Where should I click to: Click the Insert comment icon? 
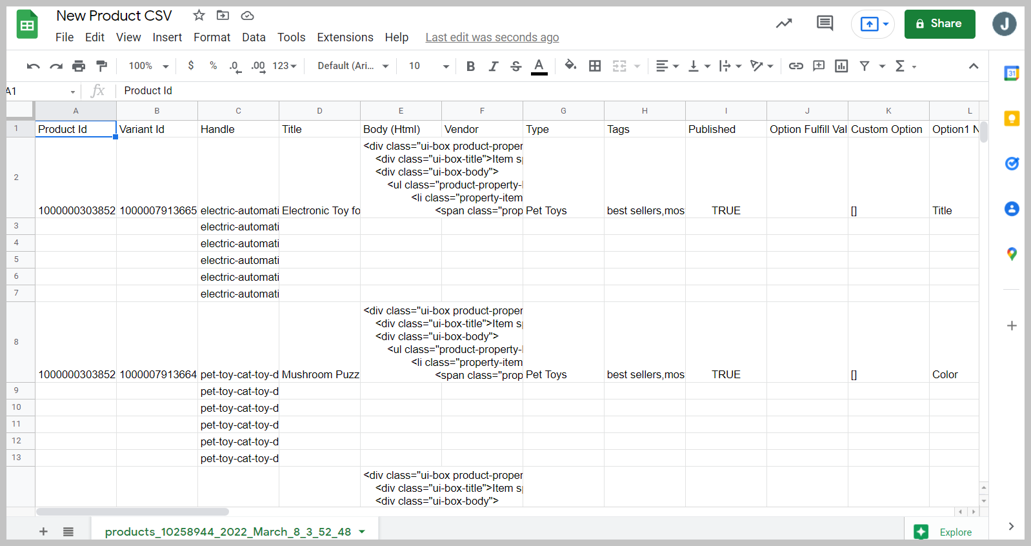819,66
